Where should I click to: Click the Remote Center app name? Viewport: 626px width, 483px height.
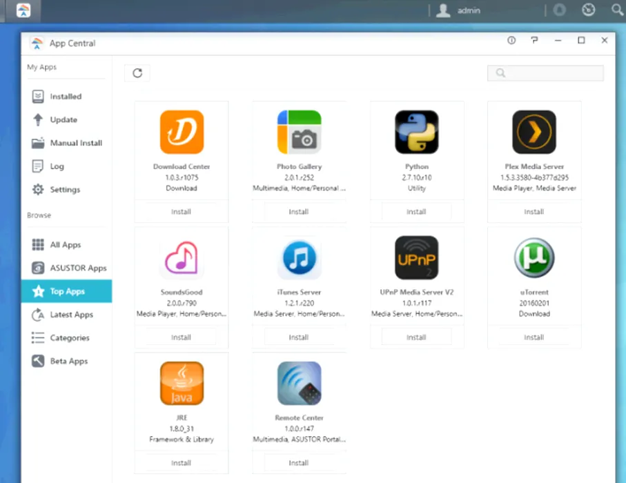tap(299, 417)
